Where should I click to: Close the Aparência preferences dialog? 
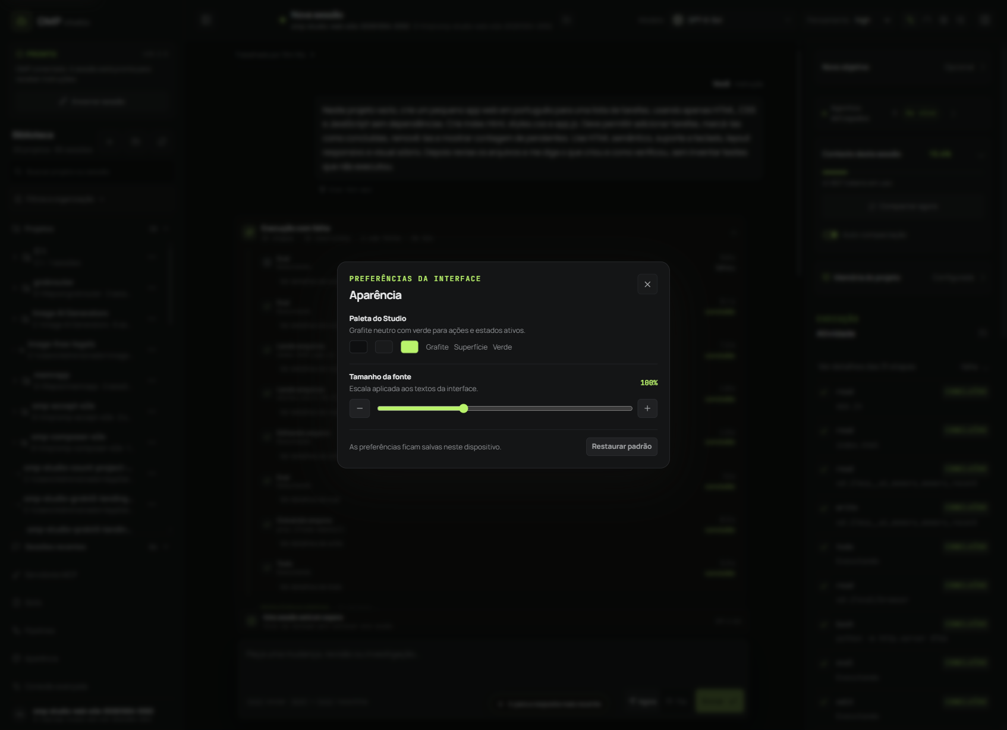coord(647,284)
